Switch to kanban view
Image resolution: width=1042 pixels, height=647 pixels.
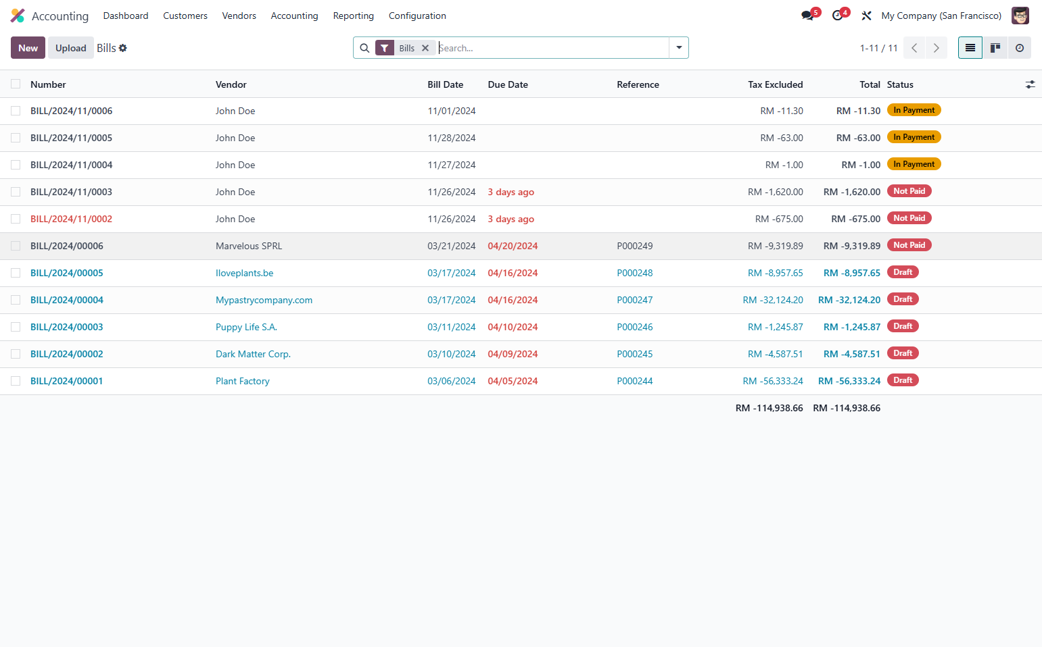point(995,48)
